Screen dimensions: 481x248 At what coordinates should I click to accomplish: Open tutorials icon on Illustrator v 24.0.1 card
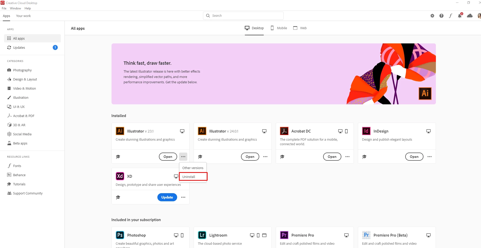tap(200, 157)
